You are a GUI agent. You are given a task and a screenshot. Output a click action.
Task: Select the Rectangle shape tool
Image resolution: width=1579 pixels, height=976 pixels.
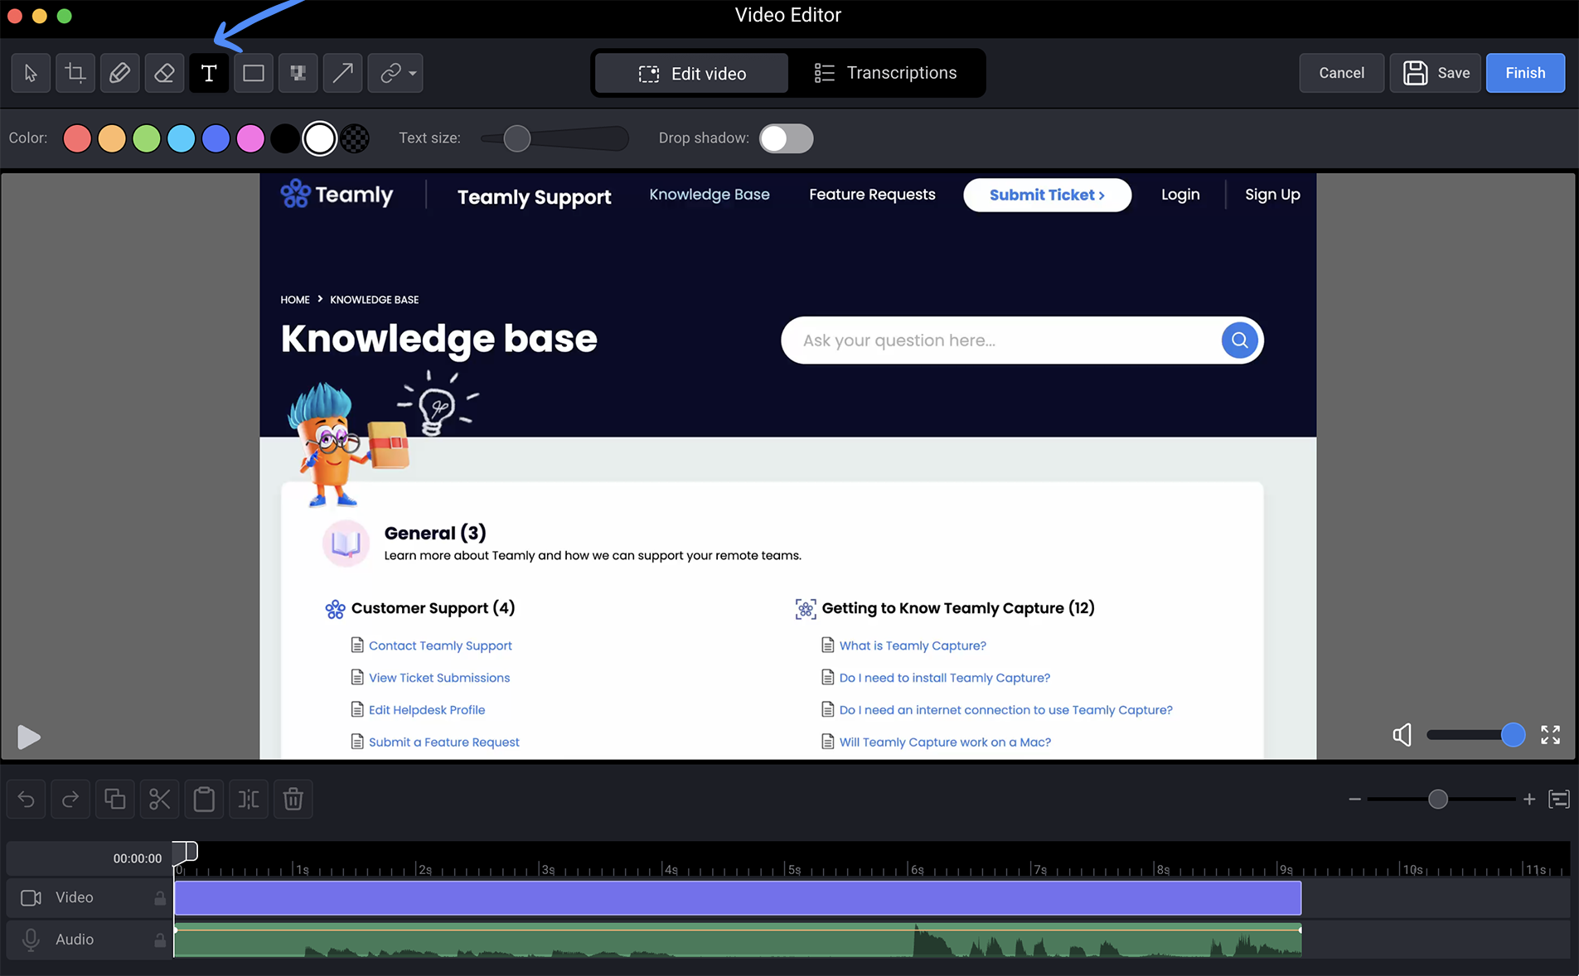pyautogui.click(x=254, y=73)
